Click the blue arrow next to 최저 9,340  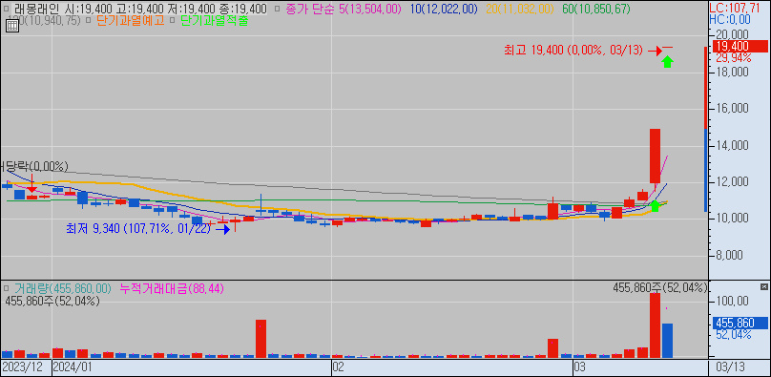click(222, 229)
